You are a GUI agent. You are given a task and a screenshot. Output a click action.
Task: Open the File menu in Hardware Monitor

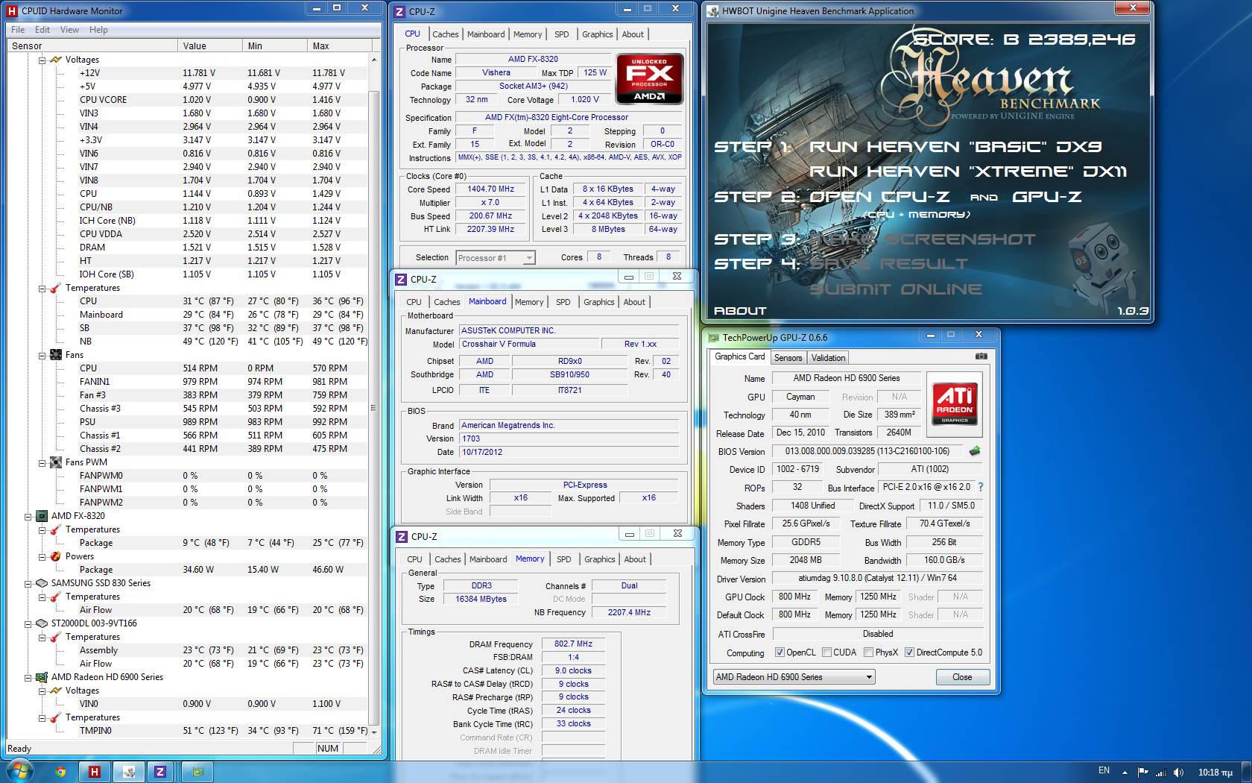click(x=18, y=30)
